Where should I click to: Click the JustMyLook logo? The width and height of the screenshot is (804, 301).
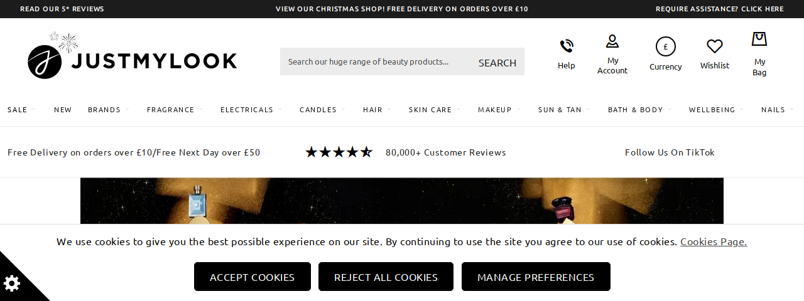[133, 56]
